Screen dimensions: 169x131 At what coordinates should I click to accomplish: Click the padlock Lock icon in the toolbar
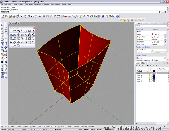click(x=84, y=16)
